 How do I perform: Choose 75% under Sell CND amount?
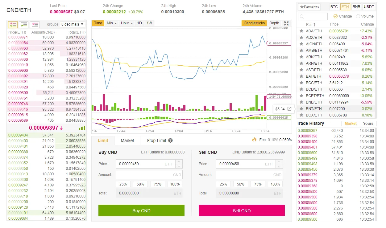click(x=258, y=184)
